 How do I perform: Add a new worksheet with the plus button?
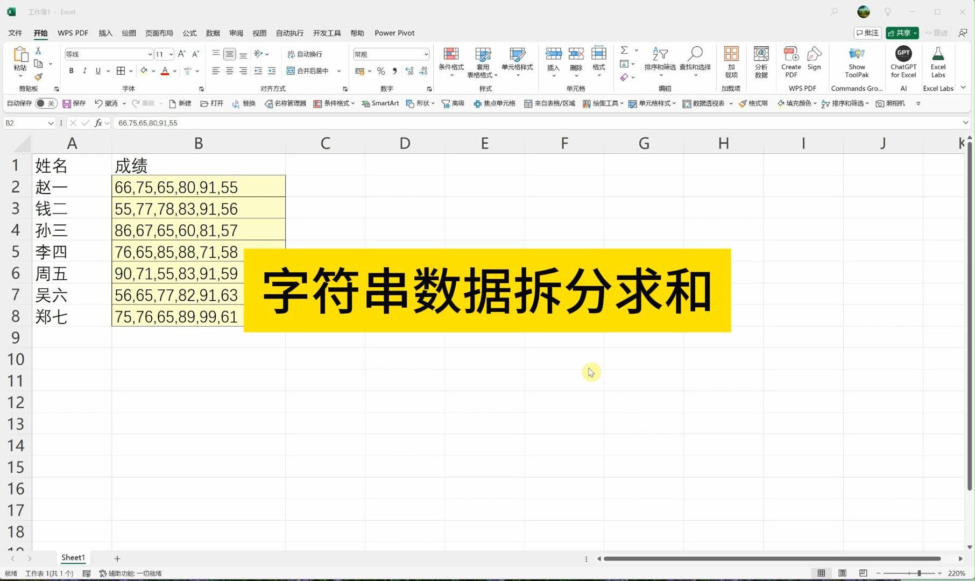(117, 558)
